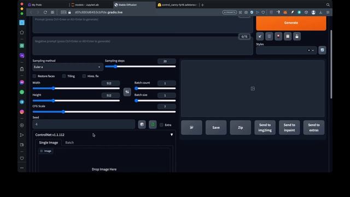
Task: Toggle the Extra seed checkbox
Action: pos(161,125)
